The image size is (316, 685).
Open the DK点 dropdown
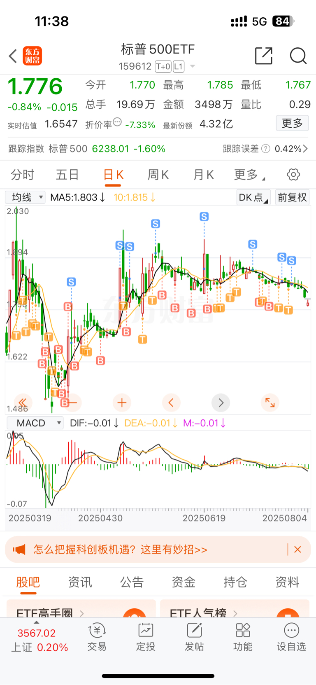(x=253, y=197)
